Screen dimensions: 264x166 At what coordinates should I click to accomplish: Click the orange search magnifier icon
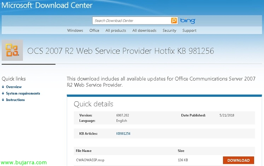(174, 21)
